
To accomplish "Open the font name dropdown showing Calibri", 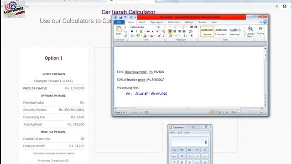I will tap(156, 27).
